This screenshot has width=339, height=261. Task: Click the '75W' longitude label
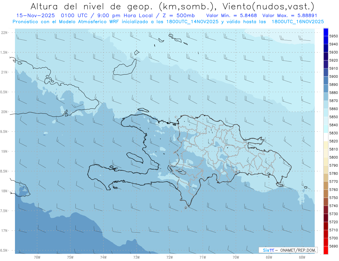click(x=70, y=257)
